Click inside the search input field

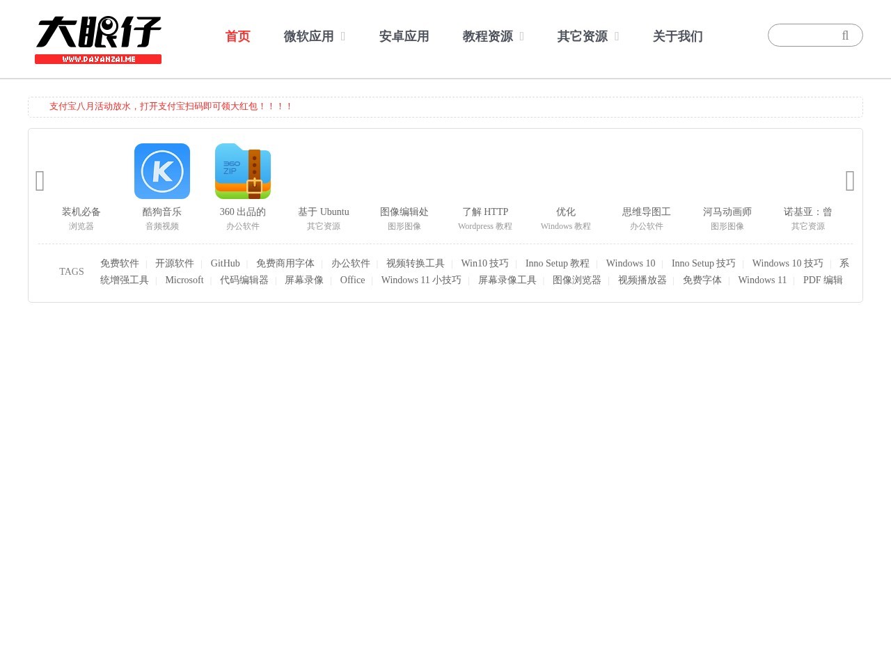tap(804, 35)
